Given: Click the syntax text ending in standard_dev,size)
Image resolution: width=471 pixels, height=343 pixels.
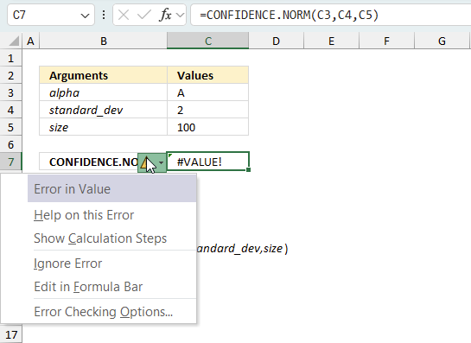Looking at the screenshot, I should point(242,248).
